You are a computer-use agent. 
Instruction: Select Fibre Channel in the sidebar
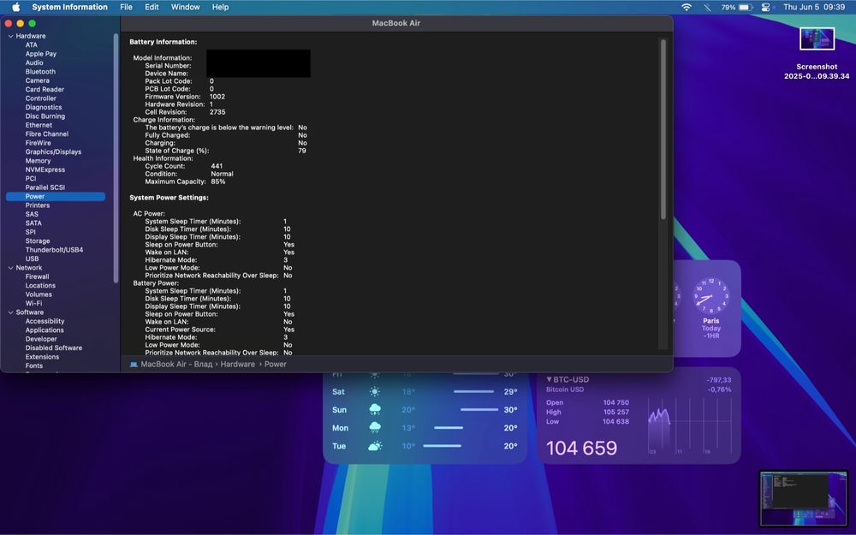point(46,134)
